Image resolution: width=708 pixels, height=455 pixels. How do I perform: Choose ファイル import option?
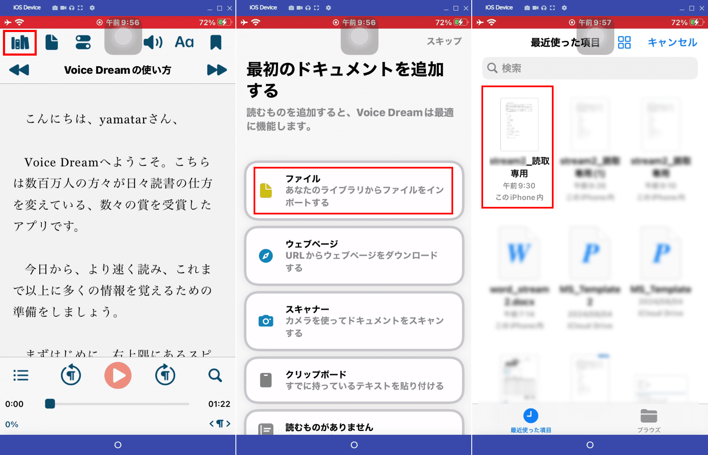click(354, 190)
